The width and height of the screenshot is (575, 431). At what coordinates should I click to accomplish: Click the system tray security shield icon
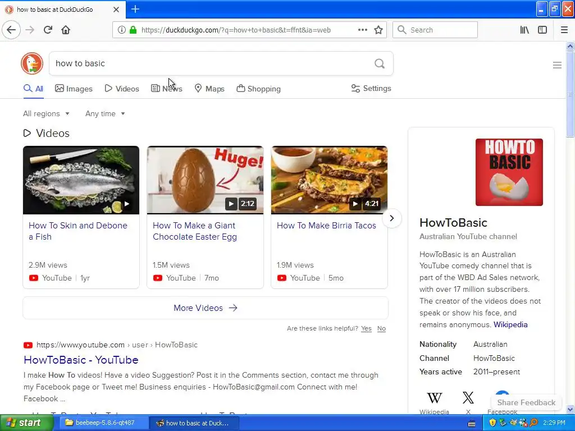click(492, 423)
